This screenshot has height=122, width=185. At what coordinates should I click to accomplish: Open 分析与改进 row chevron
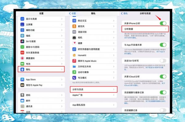click(114, 89)
